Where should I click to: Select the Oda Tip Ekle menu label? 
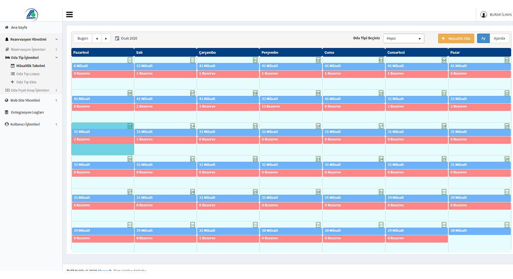(26, 82)
